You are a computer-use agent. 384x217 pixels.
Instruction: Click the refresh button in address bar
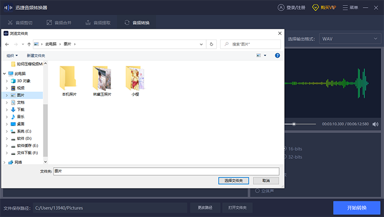click(211, 44)
